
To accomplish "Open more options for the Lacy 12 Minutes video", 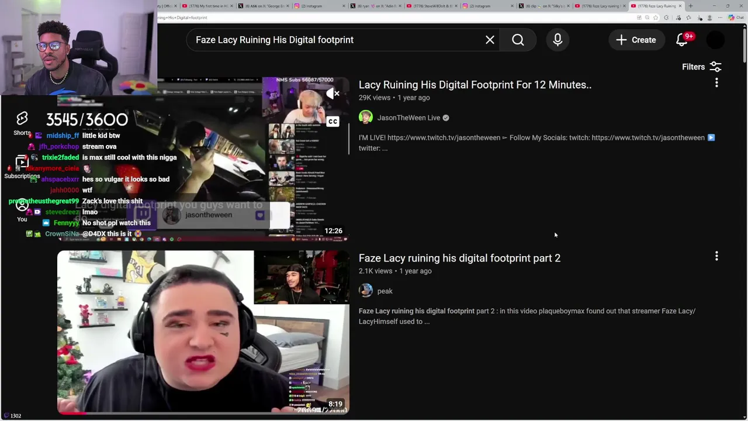I will coord(716,83).
